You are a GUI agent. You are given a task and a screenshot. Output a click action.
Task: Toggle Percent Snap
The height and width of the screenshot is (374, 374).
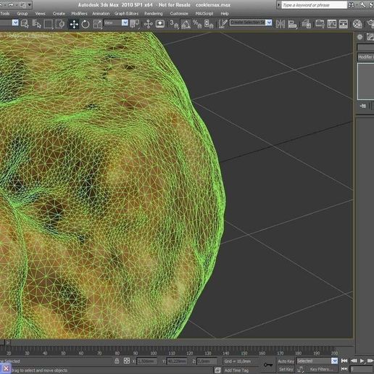click(x=197, y=24)
